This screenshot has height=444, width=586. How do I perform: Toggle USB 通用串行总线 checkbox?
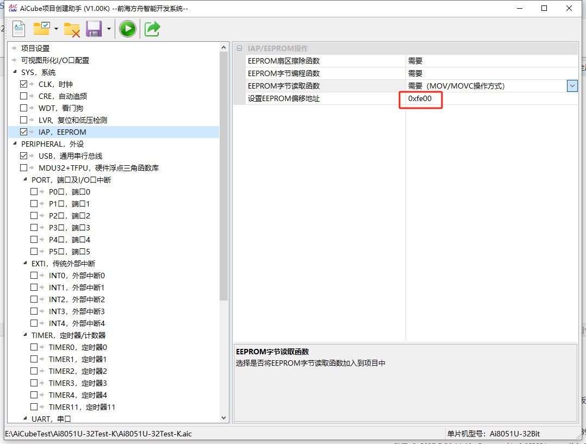click(x=23, y=156)
